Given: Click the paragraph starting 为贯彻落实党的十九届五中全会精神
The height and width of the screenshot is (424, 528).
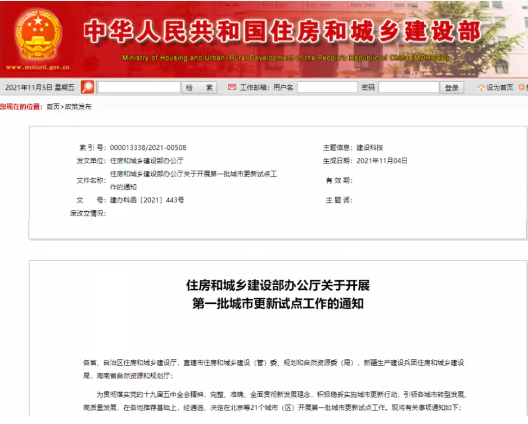Looking at the screenshot, I should [275, 401].
